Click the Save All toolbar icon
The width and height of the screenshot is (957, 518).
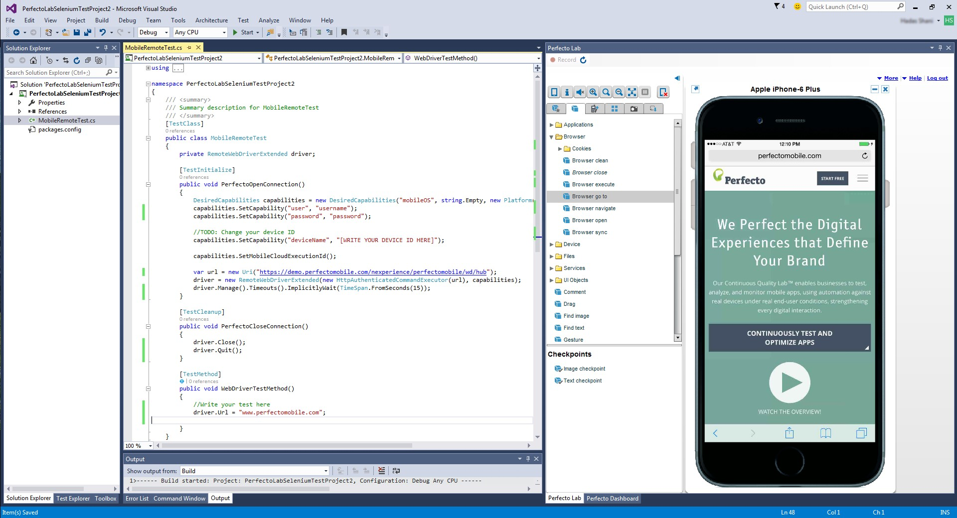(x=88, y=32)
